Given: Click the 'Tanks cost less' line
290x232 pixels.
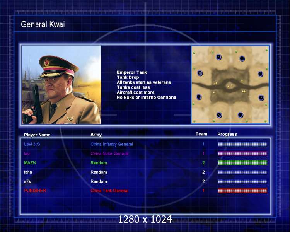Looking at the screenshot, I should [x=133, y=87].
